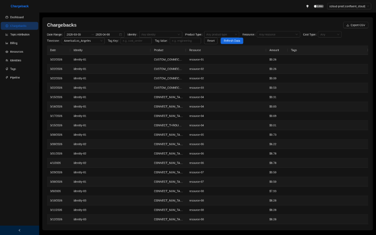
Task: Open the Cost Type dropdown
Action: click(330, 34)
